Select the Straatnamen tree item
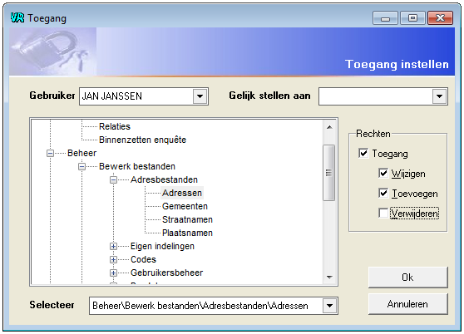Viewport: 464px width, 334px height. pyautogui.click(x=187, y=219)
